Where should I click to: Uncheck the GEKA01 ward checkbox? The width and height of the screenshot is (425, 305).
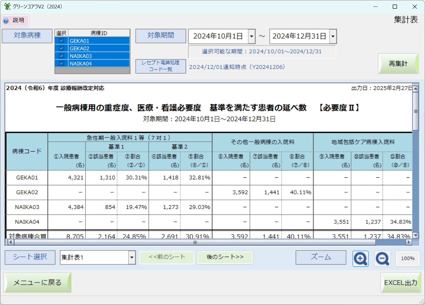[x=62, y=41]
